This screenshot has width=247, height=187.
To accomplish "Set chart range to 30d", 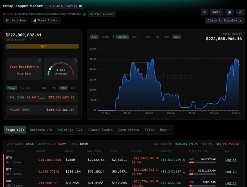I will coord(167,37).
